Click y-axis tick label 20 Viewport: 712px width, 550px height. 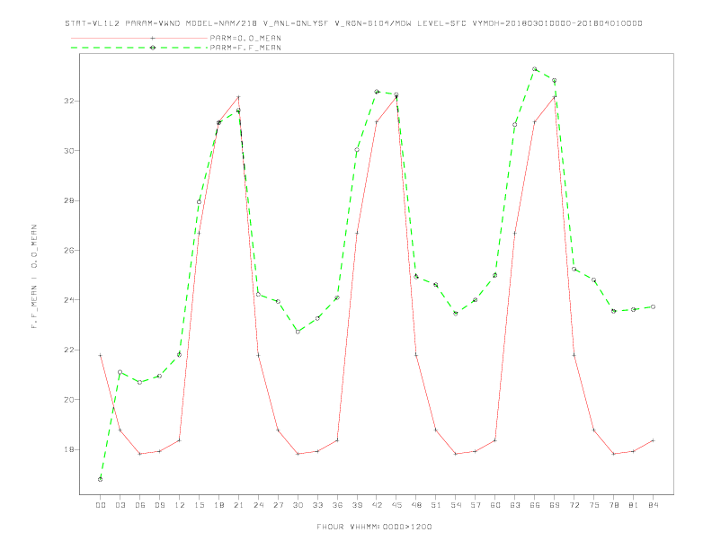69,400
